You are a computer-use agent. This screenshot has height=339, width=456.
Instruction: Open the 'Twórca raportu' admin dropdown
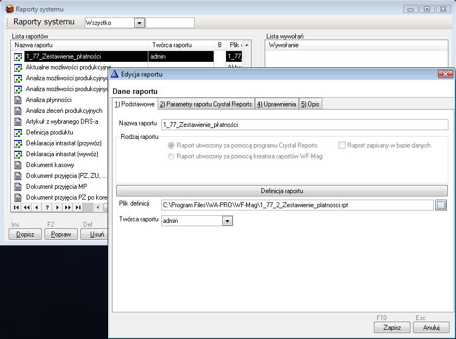click(x=228, y=221)
